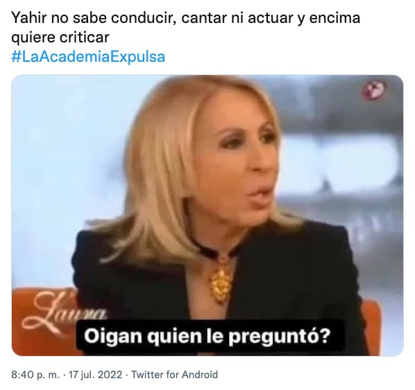Open the attached meme image

[207, 216]
